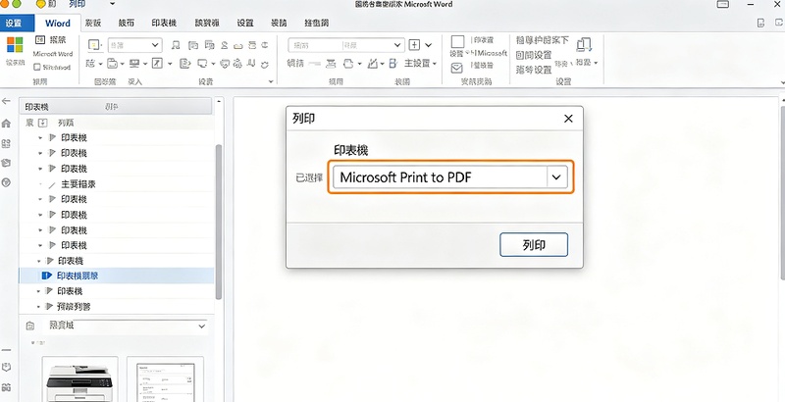Click the yellow tag icon in the title bar
Image resolution: width=785 pixels, height=402 pixels.
pyautogui.click(x=40, y=4)
